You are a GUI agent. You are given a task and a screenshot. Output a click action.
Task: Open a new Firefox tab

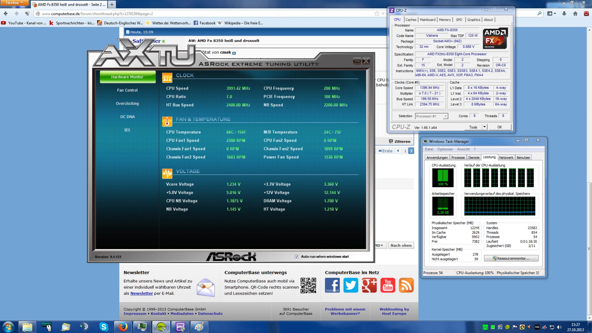[112, 4]
